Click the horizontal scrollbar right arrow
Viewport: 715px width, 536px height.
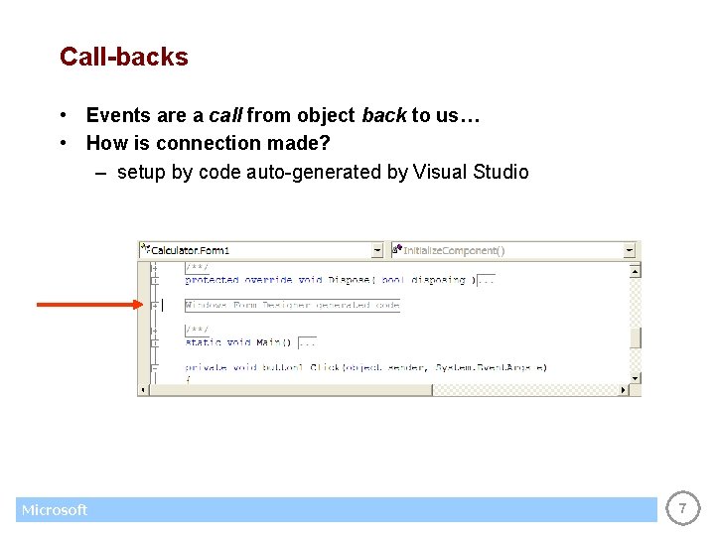[x=624, y=390]
